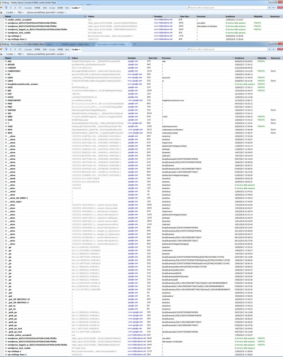Click the back arrow in the Dove siamo e Contatti window
The image size is (283, 357).
[x=11, y=50]
